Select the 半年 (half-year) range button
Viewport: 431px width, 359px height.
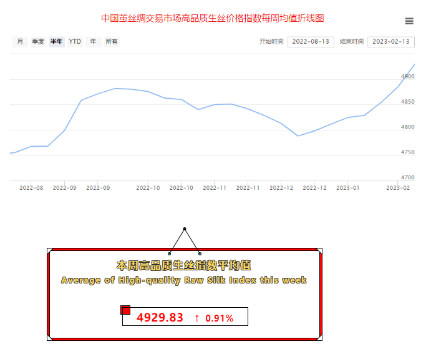click(x=57, y=42)
